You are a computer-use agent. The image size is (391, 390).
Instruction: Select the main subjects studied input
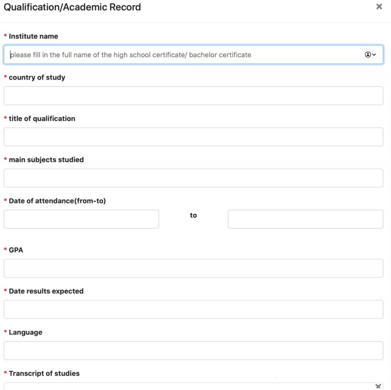[x=193, y=178]
